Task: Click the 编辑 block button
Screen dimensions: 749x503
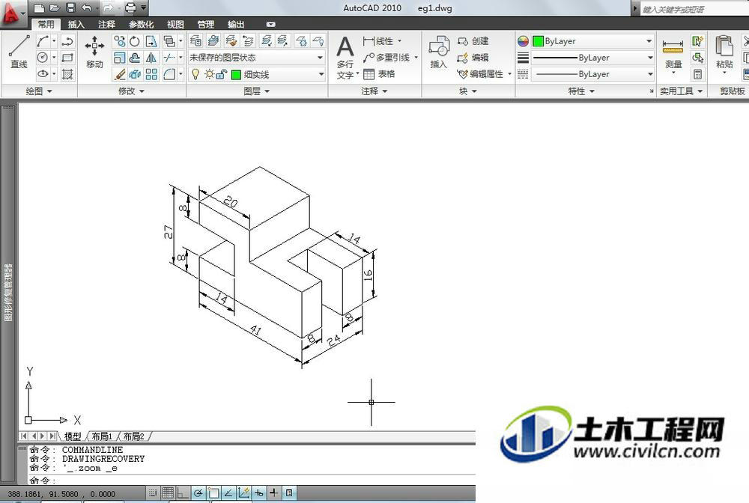Action: point(473,58)
